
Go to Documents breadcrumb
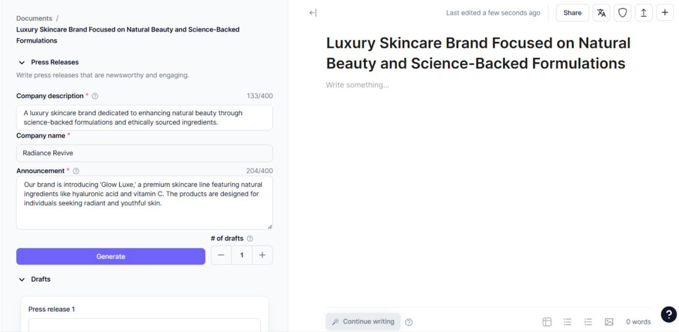click(x=34, y=18)
